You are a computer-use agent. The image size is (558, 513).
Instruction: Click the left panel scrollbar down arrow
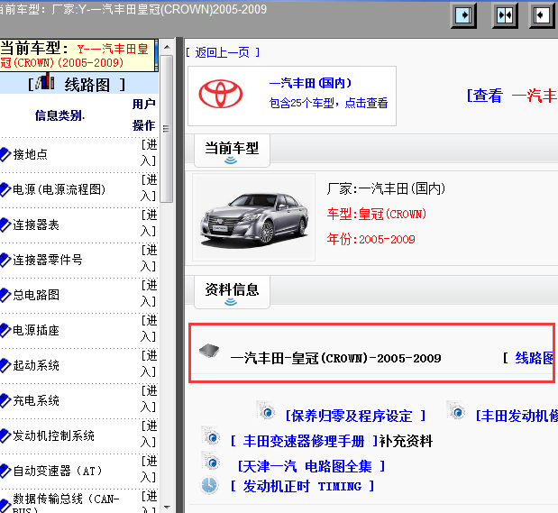pyautogui.click(x=167, y=507)
